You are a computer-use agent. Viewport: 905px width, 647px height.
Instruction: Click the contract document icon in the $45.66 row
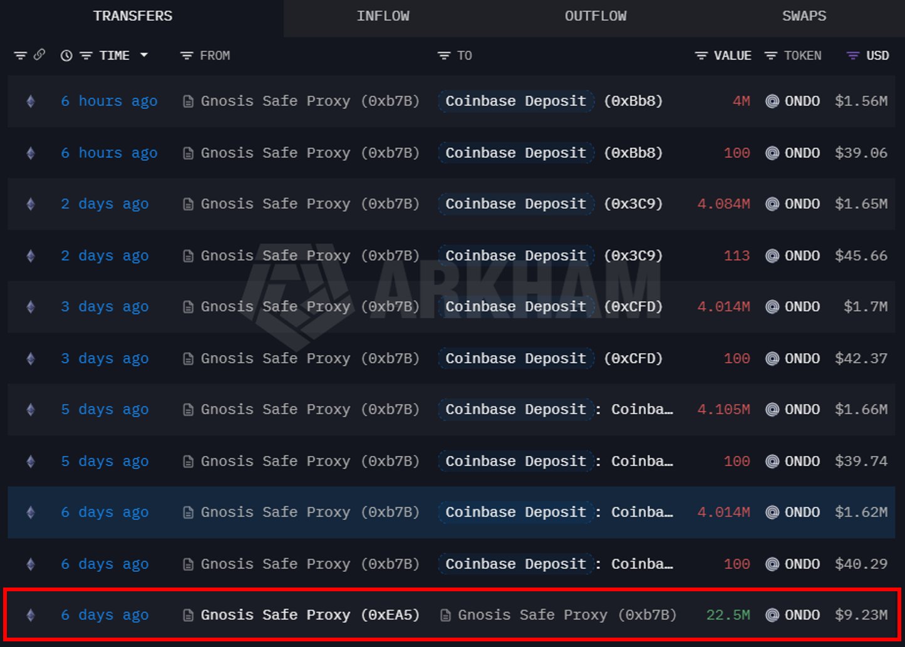[188, 256]
